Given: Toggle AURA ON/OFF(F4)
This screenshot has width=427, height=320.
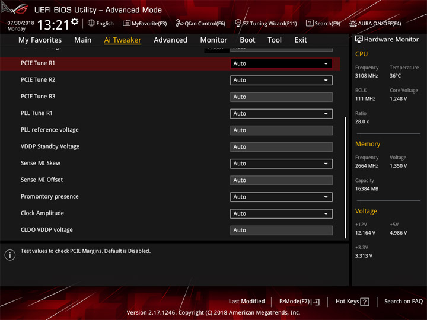Looking at the screenshot, I should [375, 23].
